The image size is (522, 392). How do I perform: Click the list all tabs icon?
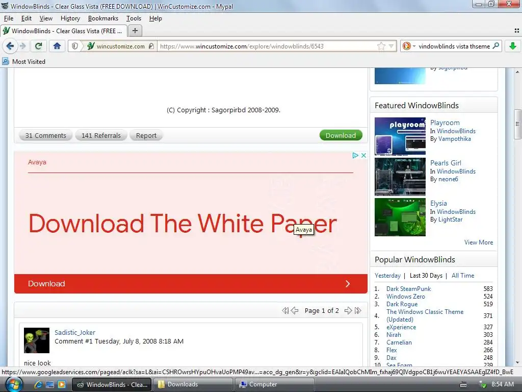pyautogui.click(x=517, y=31)
